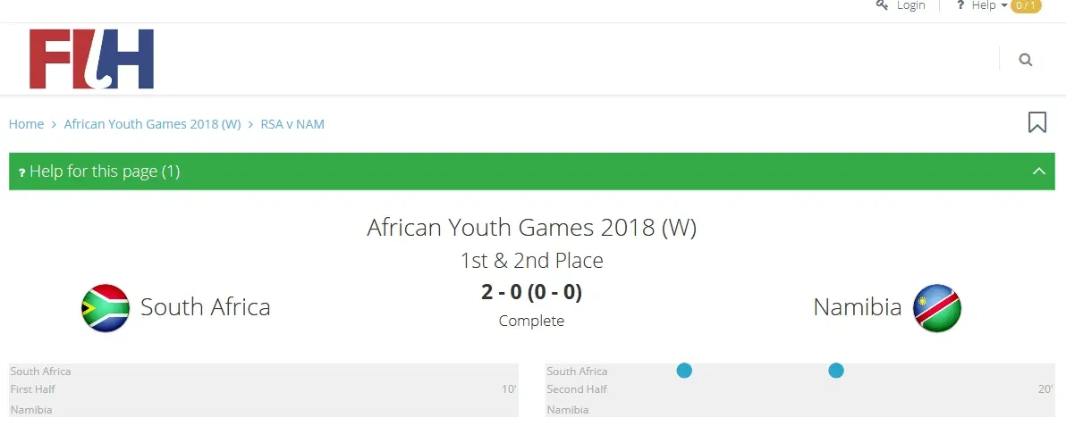Click the 0 / 1 help counter badge
This screenshot has width=1066, height=426.
pos(1026,5)
